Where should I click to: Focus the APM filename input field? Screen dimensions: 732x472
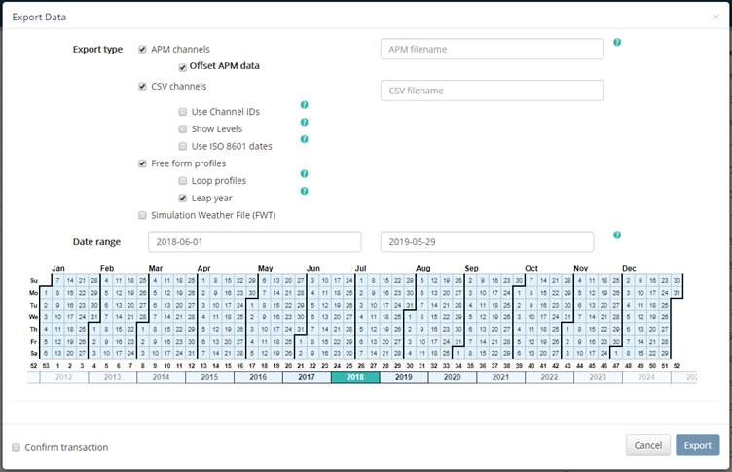point(492,49)
